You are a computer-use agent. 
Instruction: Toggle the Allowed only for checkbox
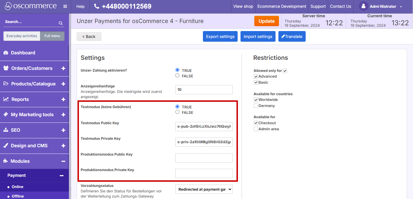click(285, 71)
